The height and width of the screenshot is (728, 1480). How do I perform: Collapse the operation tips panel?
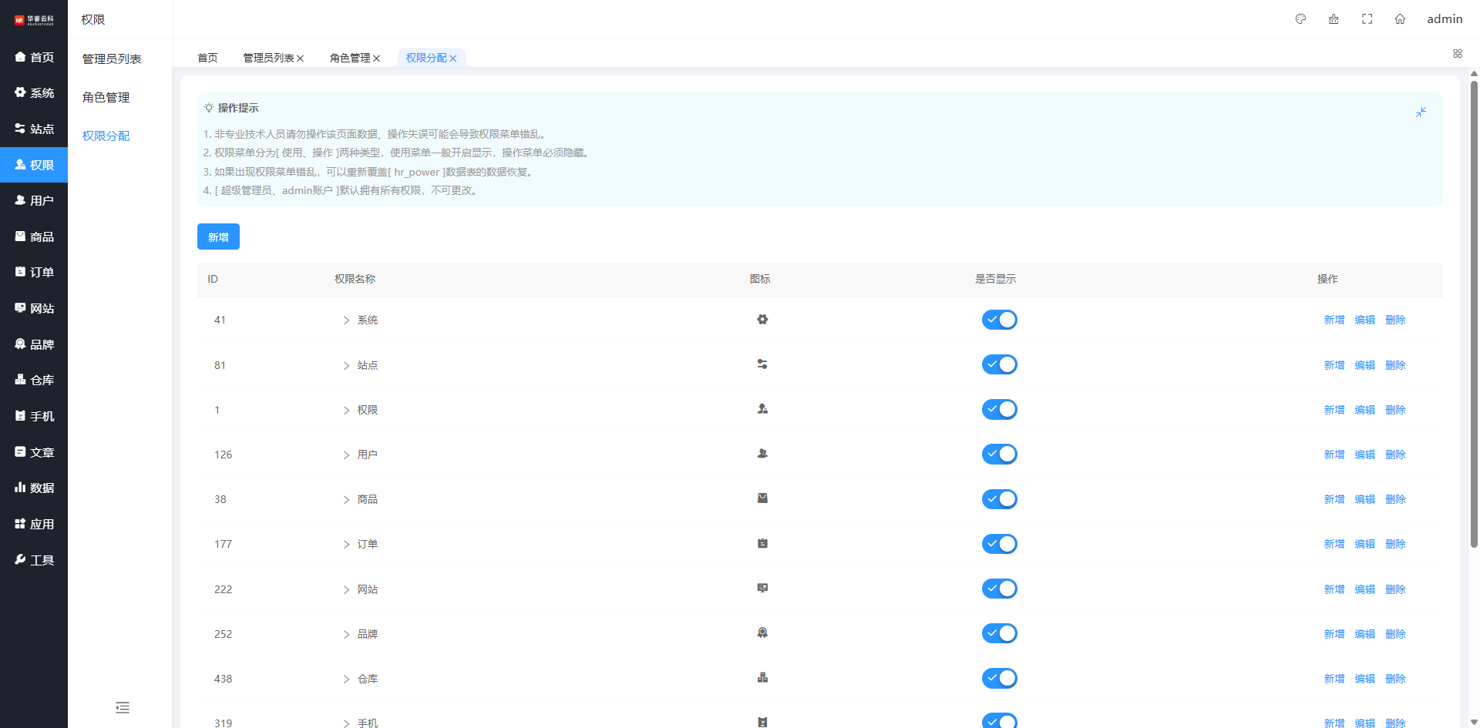[x=1421, y=112]
